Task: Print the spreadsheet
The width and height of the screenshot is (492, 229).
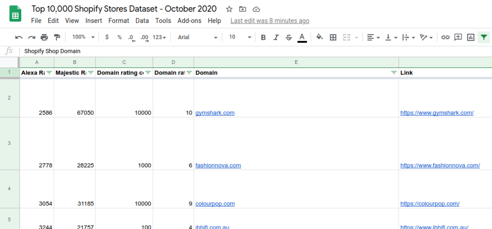Action: [44, 38]
